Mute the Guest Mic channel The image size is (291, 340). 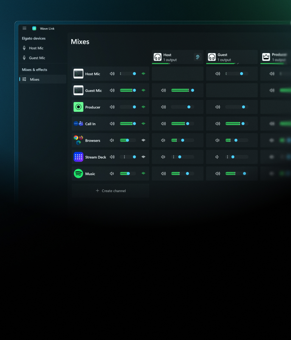point(112,91)
